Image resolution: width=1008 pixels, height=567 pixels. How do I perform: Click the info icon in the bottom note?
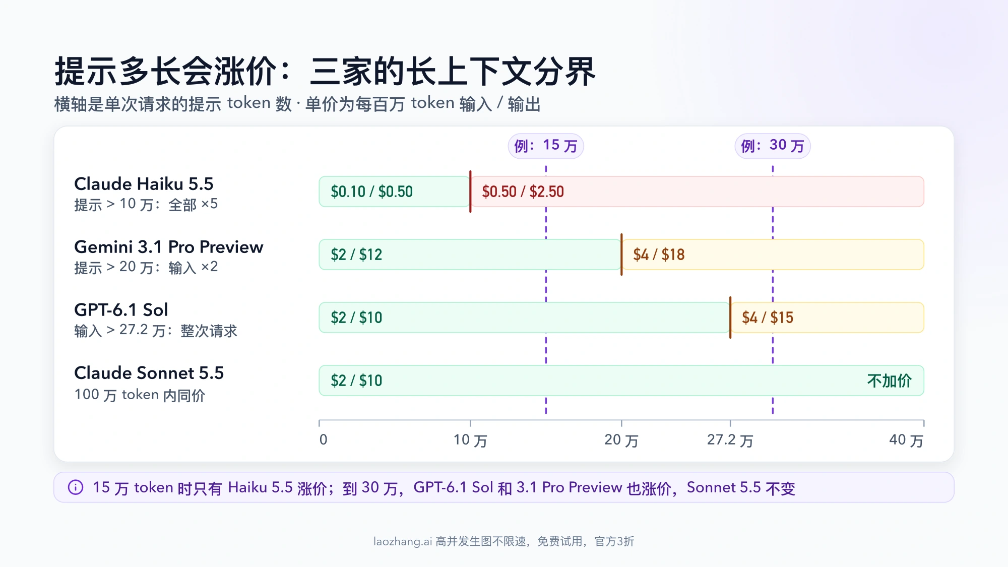coord(76,487)
